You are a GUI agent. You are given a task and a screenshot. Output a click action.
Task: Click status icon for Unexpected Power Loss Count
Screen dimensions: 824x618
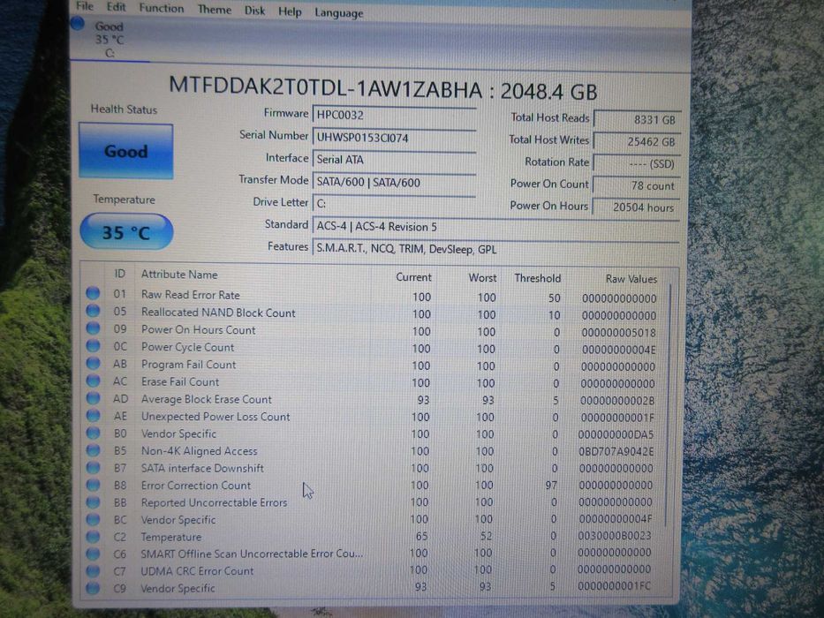pos(93,415)
